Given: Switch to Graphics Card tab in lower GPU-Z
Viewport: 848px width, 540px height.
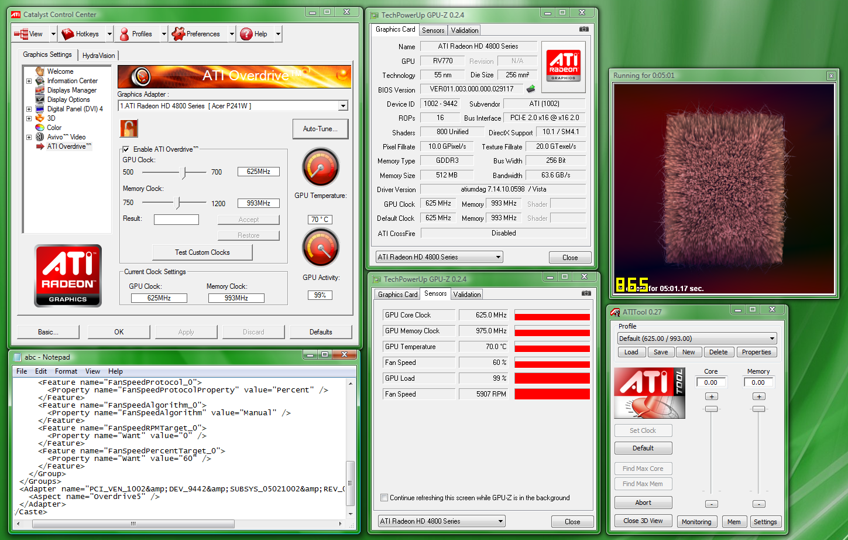Looking at the screenshot, I should pos(397,295).
